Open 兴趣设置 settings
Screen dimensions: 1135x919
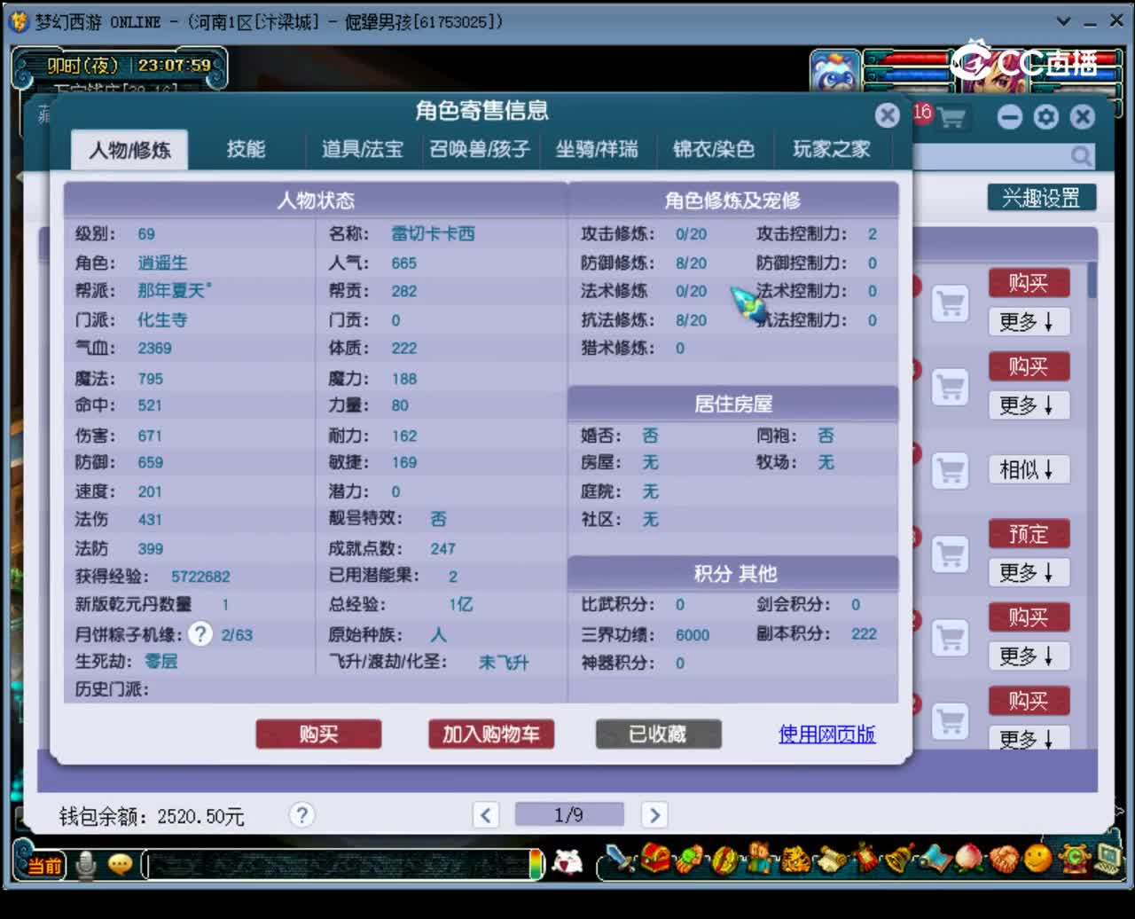(1042, 198)
